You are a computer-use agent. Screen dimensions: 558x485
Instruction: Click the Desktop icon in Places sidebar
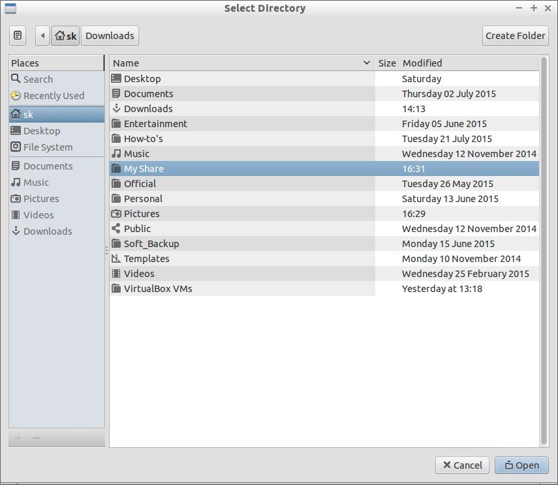(16, 130)
